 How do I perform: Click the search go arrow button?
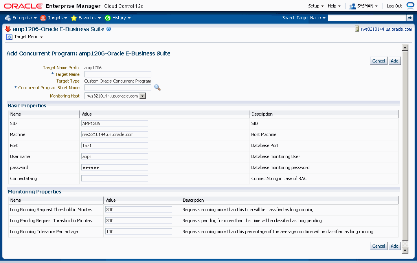click(410, 18)
